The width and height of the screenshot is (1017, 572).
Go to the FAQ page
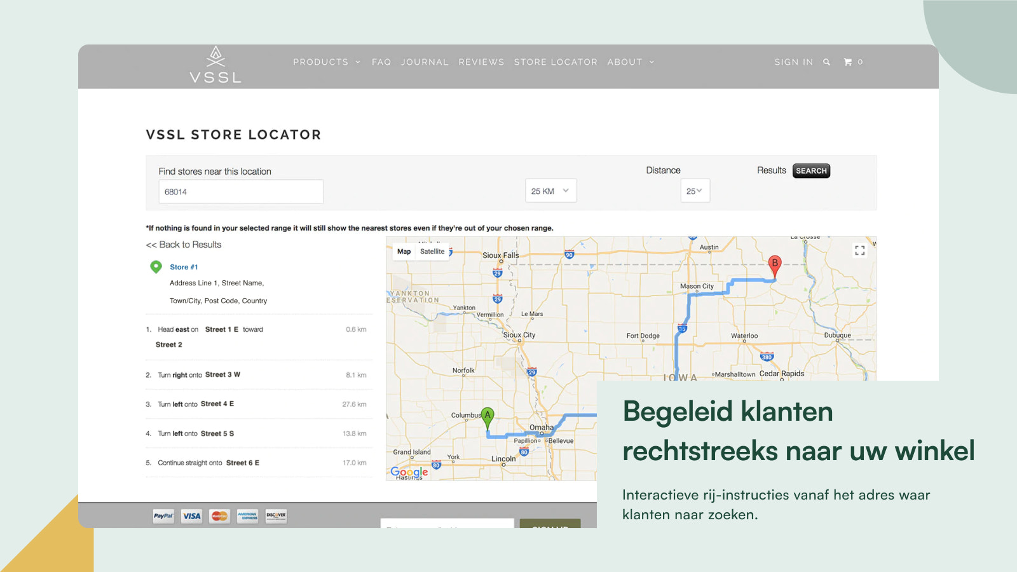(x=381, y=62)
